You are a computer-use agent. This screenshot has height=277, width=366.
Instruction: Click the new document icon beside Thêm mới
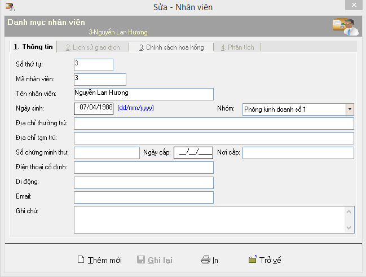[81, 260]
